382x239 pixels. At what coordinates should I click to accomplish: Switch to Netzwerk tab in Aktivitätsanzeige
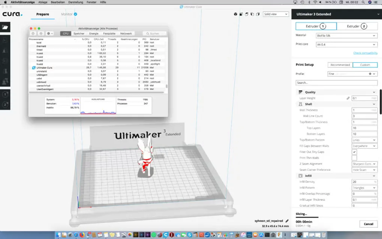pyautogui.click(x=126, y=34)
